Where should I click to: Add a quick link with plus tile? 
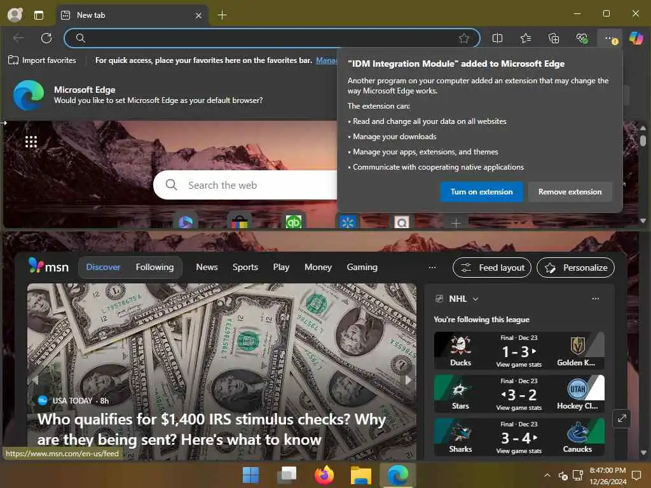456,223
